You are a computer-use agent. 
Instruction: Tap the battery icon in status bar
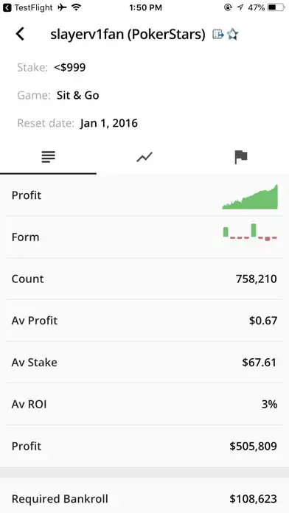(x=276, y=7)
